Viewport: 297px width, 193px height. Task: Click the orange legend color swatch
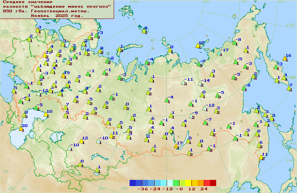pos(201,183)
